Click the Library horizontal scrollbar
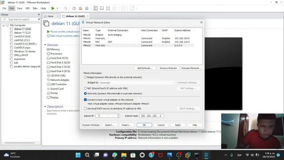This screenshot has width=284, height=160. tap(20, 143)
